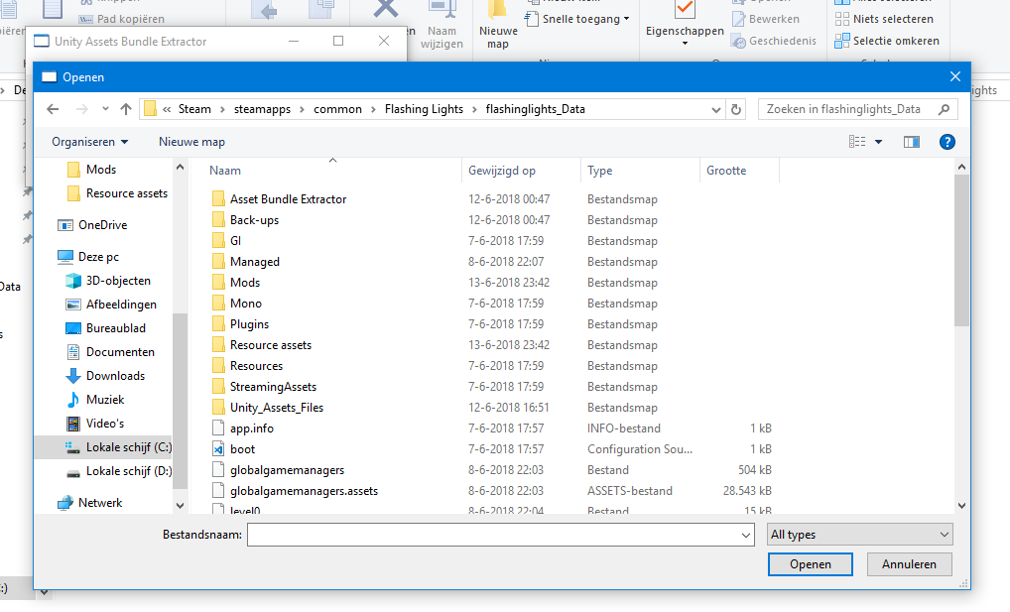Open Bureaublad in sidebar
Screen dimensions: 1010x612
point(115,328)
